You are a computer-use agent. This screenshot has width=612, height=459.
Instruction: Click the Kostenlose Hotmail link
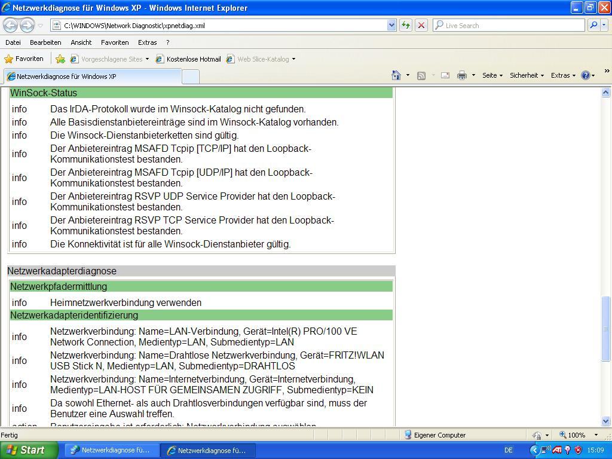click(188, 59)
